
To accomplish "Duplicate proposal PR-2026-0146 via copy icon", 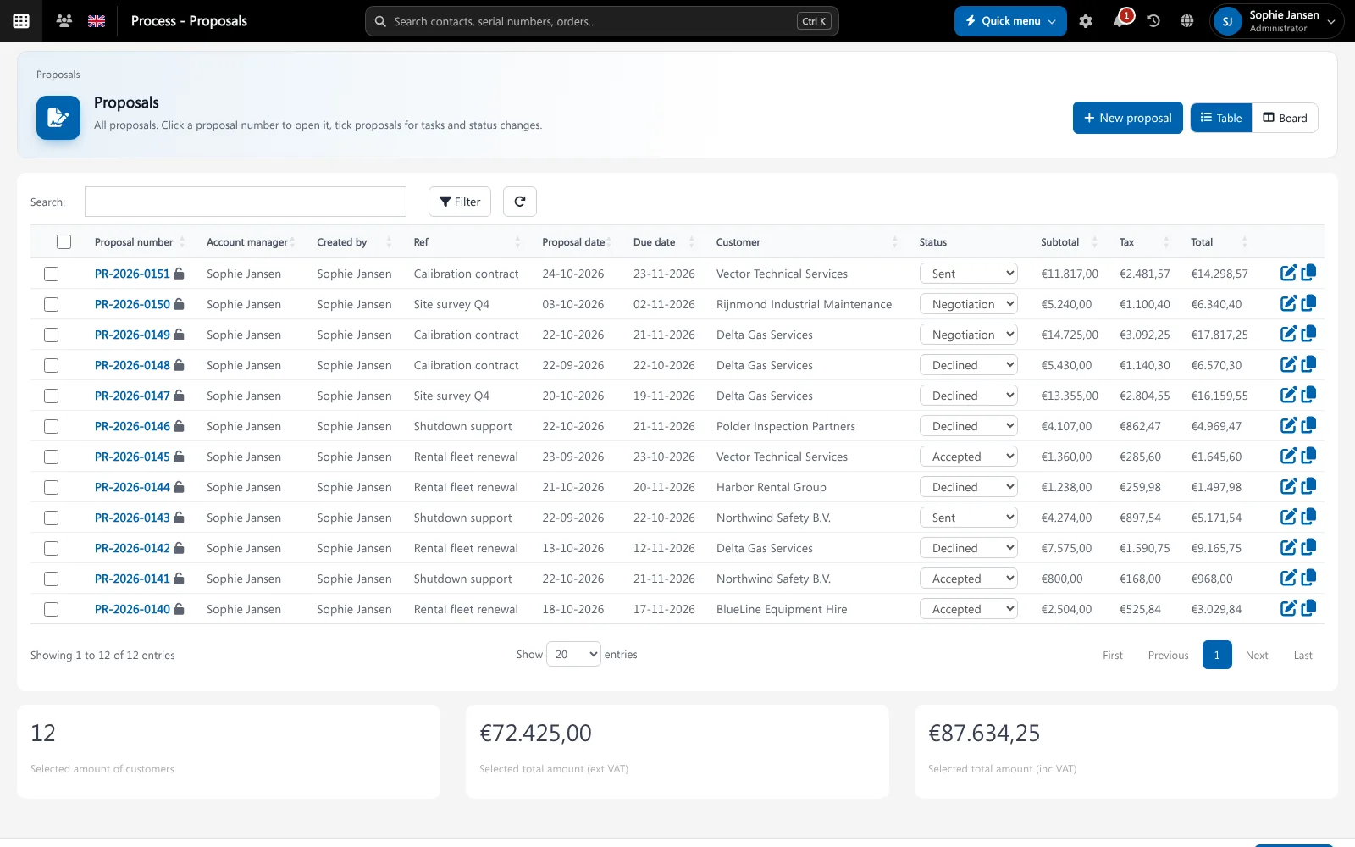I will click(1308, 425).
